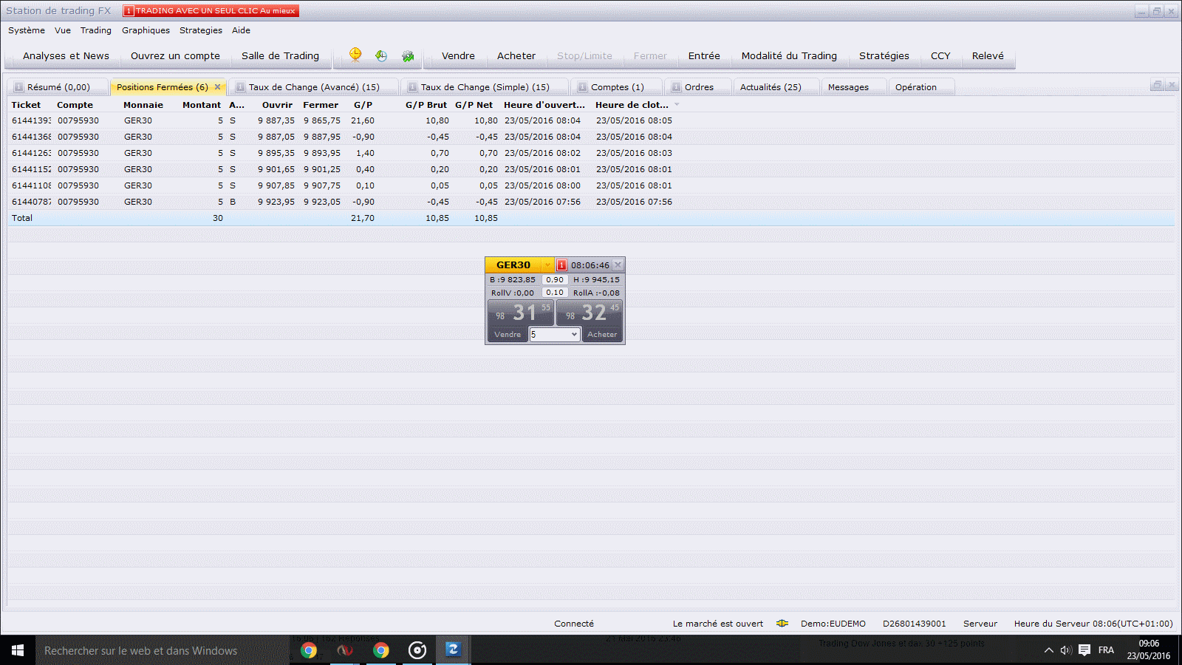Open first Chrome icon in taskbar

tap(309, 650)
